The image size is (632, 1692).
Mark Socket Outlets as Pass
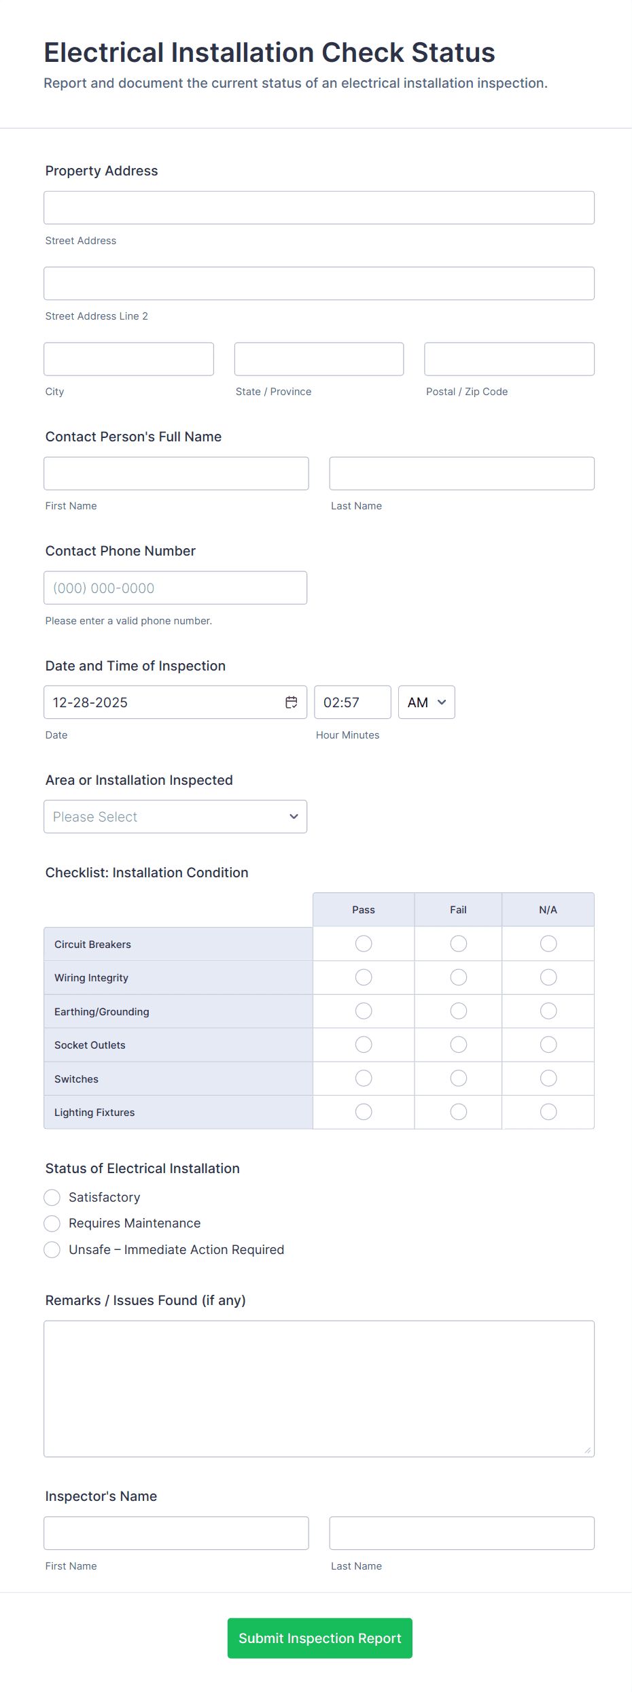363,1045
